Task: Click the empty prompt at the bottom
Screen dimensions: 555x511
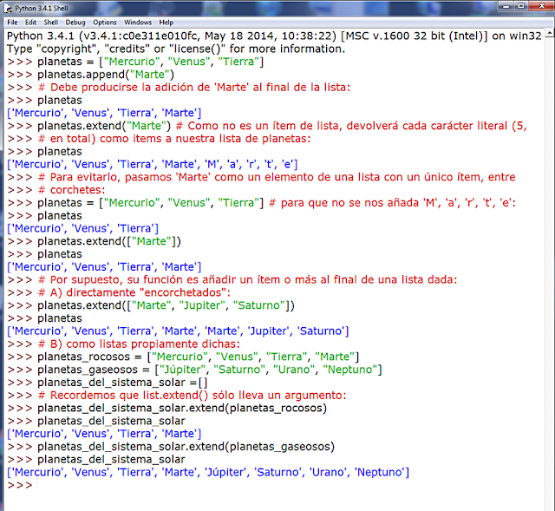Action: (20, 485)
